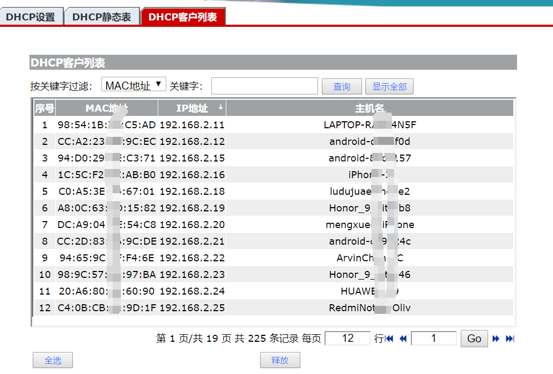Select IP cell 192.168.2.15
The width and height of the screenshot is (553, 374).
point(192,158)
